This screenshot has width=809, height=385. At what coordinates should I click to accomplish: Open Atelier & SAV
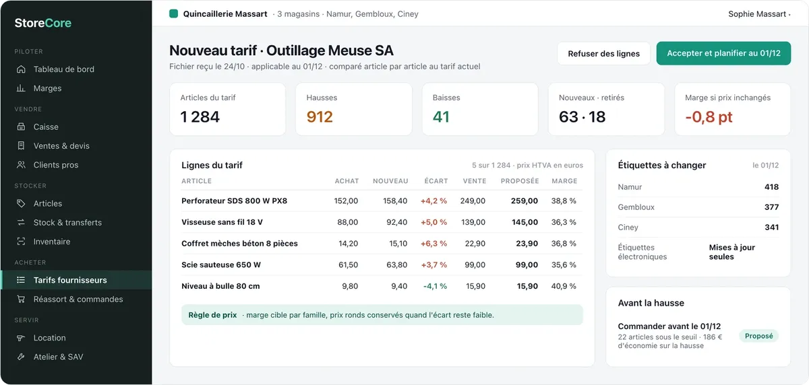(x=76, y=357)
